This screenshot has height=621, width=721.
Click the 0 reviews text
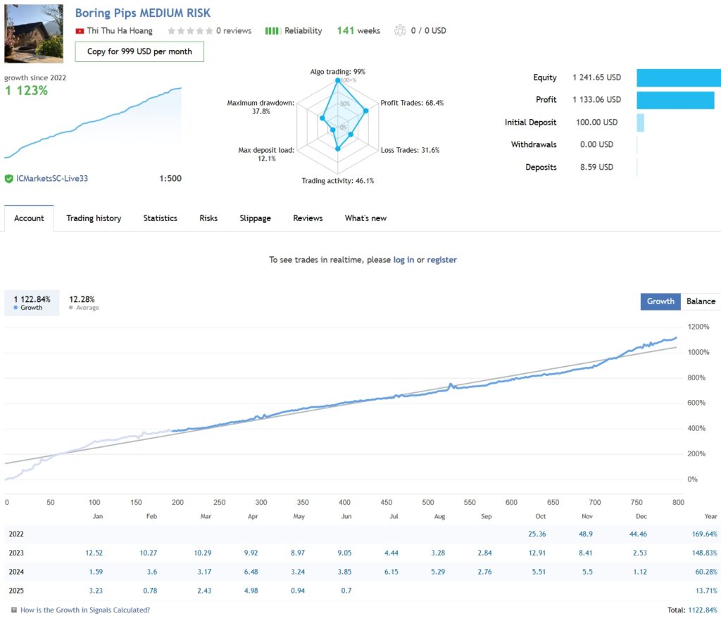(x=234, y=31)
